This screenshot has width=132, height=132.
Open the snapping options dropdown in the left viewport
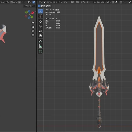point(15,2)
